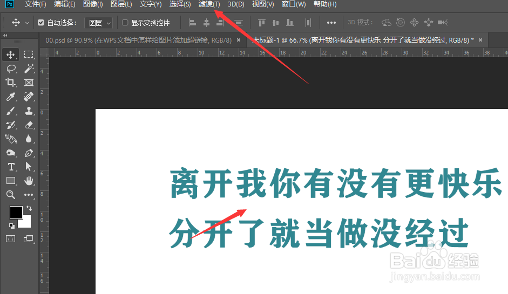Align right edges in options bar
This screenshot has width=508, height=294.
220,23
